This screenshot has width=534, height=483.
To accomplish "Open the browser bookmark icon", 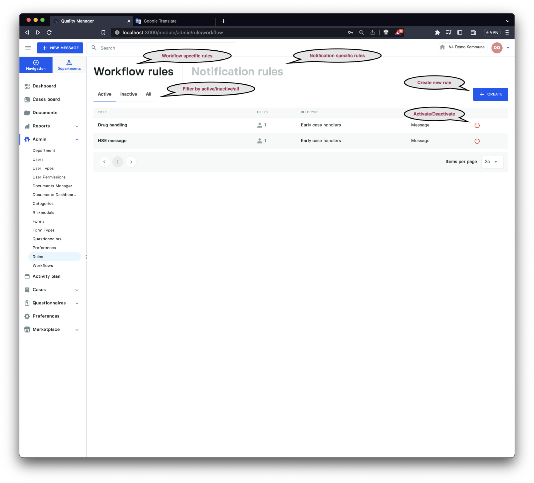I will tap(103, 32).
